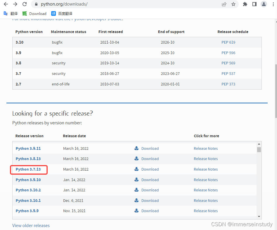Click release list scrollbar down arrow
This screenshot has height=230, width=277.
pos(259,216)
